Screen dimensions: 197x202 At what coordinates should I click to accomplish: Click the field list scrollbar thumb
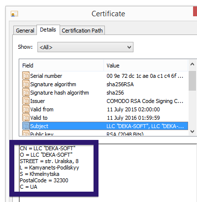192,81
